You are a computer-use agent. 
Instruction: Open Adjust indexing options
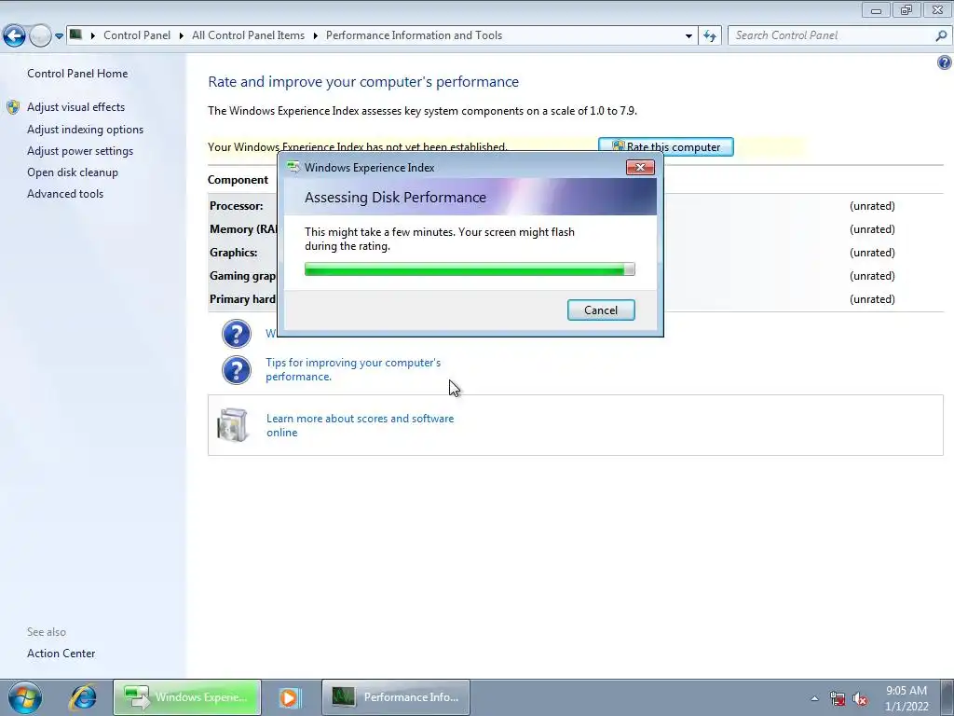85,129
